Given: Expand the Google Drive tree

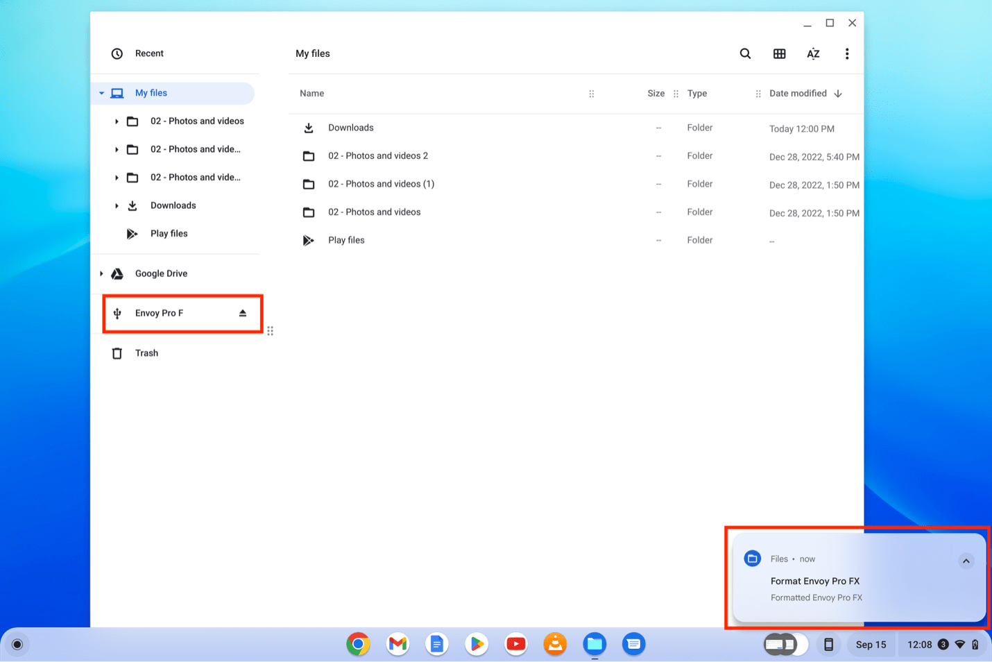Looking at the screenshot, I should [x=101, y=274].
